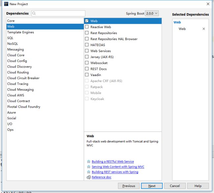Viewport: 214px width, 193px height.
Task: Select the Template Engines category
Action: coord(45,32)
